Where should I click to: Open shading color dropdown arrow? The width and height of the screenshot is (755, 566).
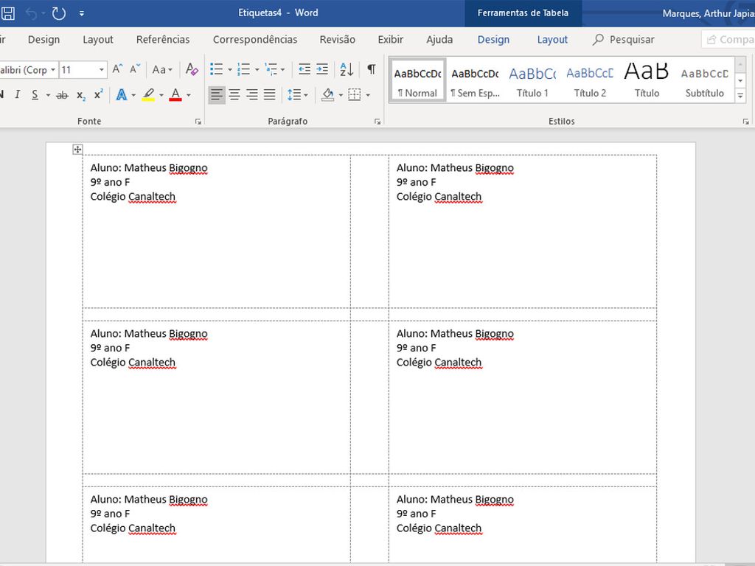(x=341, y=95)
